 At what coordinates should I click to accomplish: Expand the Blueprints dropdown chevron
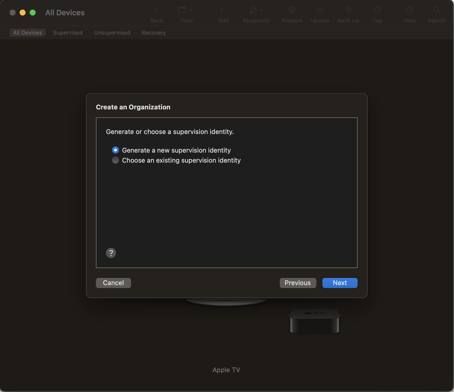coord(261,10)
